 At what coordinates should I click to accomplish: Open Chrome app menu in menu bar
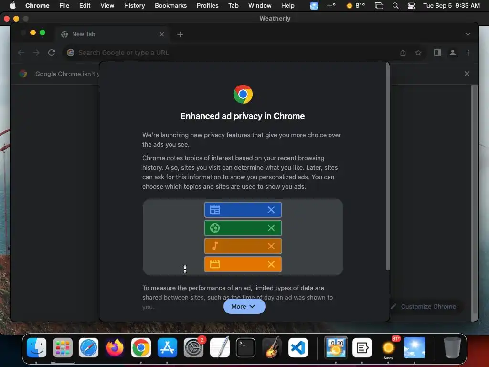pos(37,5)
